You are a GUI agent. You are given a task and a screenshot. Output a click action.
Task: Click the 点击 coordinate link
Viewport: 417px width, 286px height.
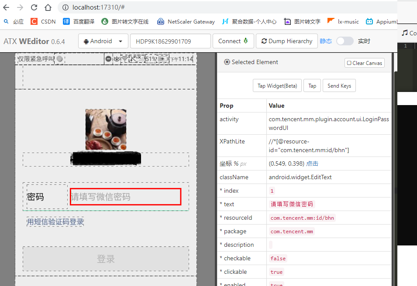(x=312, y=163)
